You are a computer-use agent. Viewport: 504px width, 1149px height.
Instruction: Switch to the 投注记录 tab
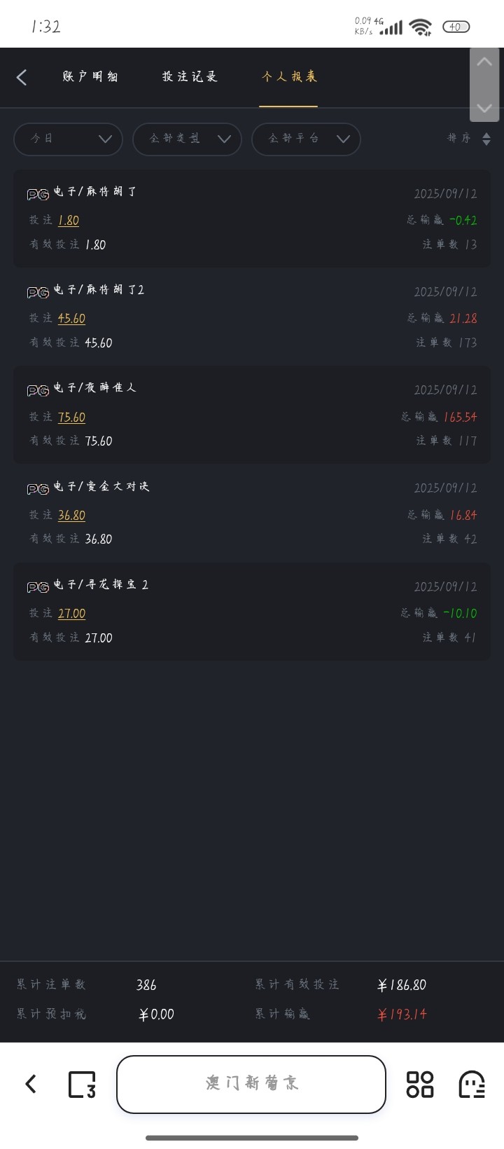coord(190,77)
